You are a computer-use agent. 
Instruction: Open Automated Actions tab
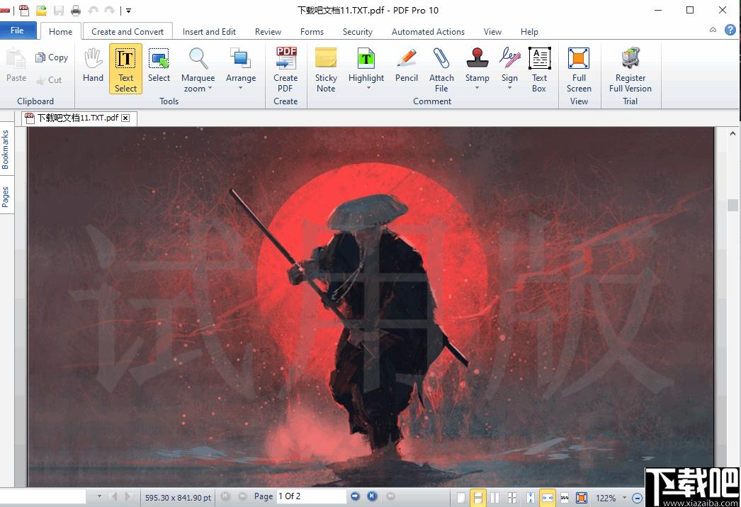coord(428,32)
